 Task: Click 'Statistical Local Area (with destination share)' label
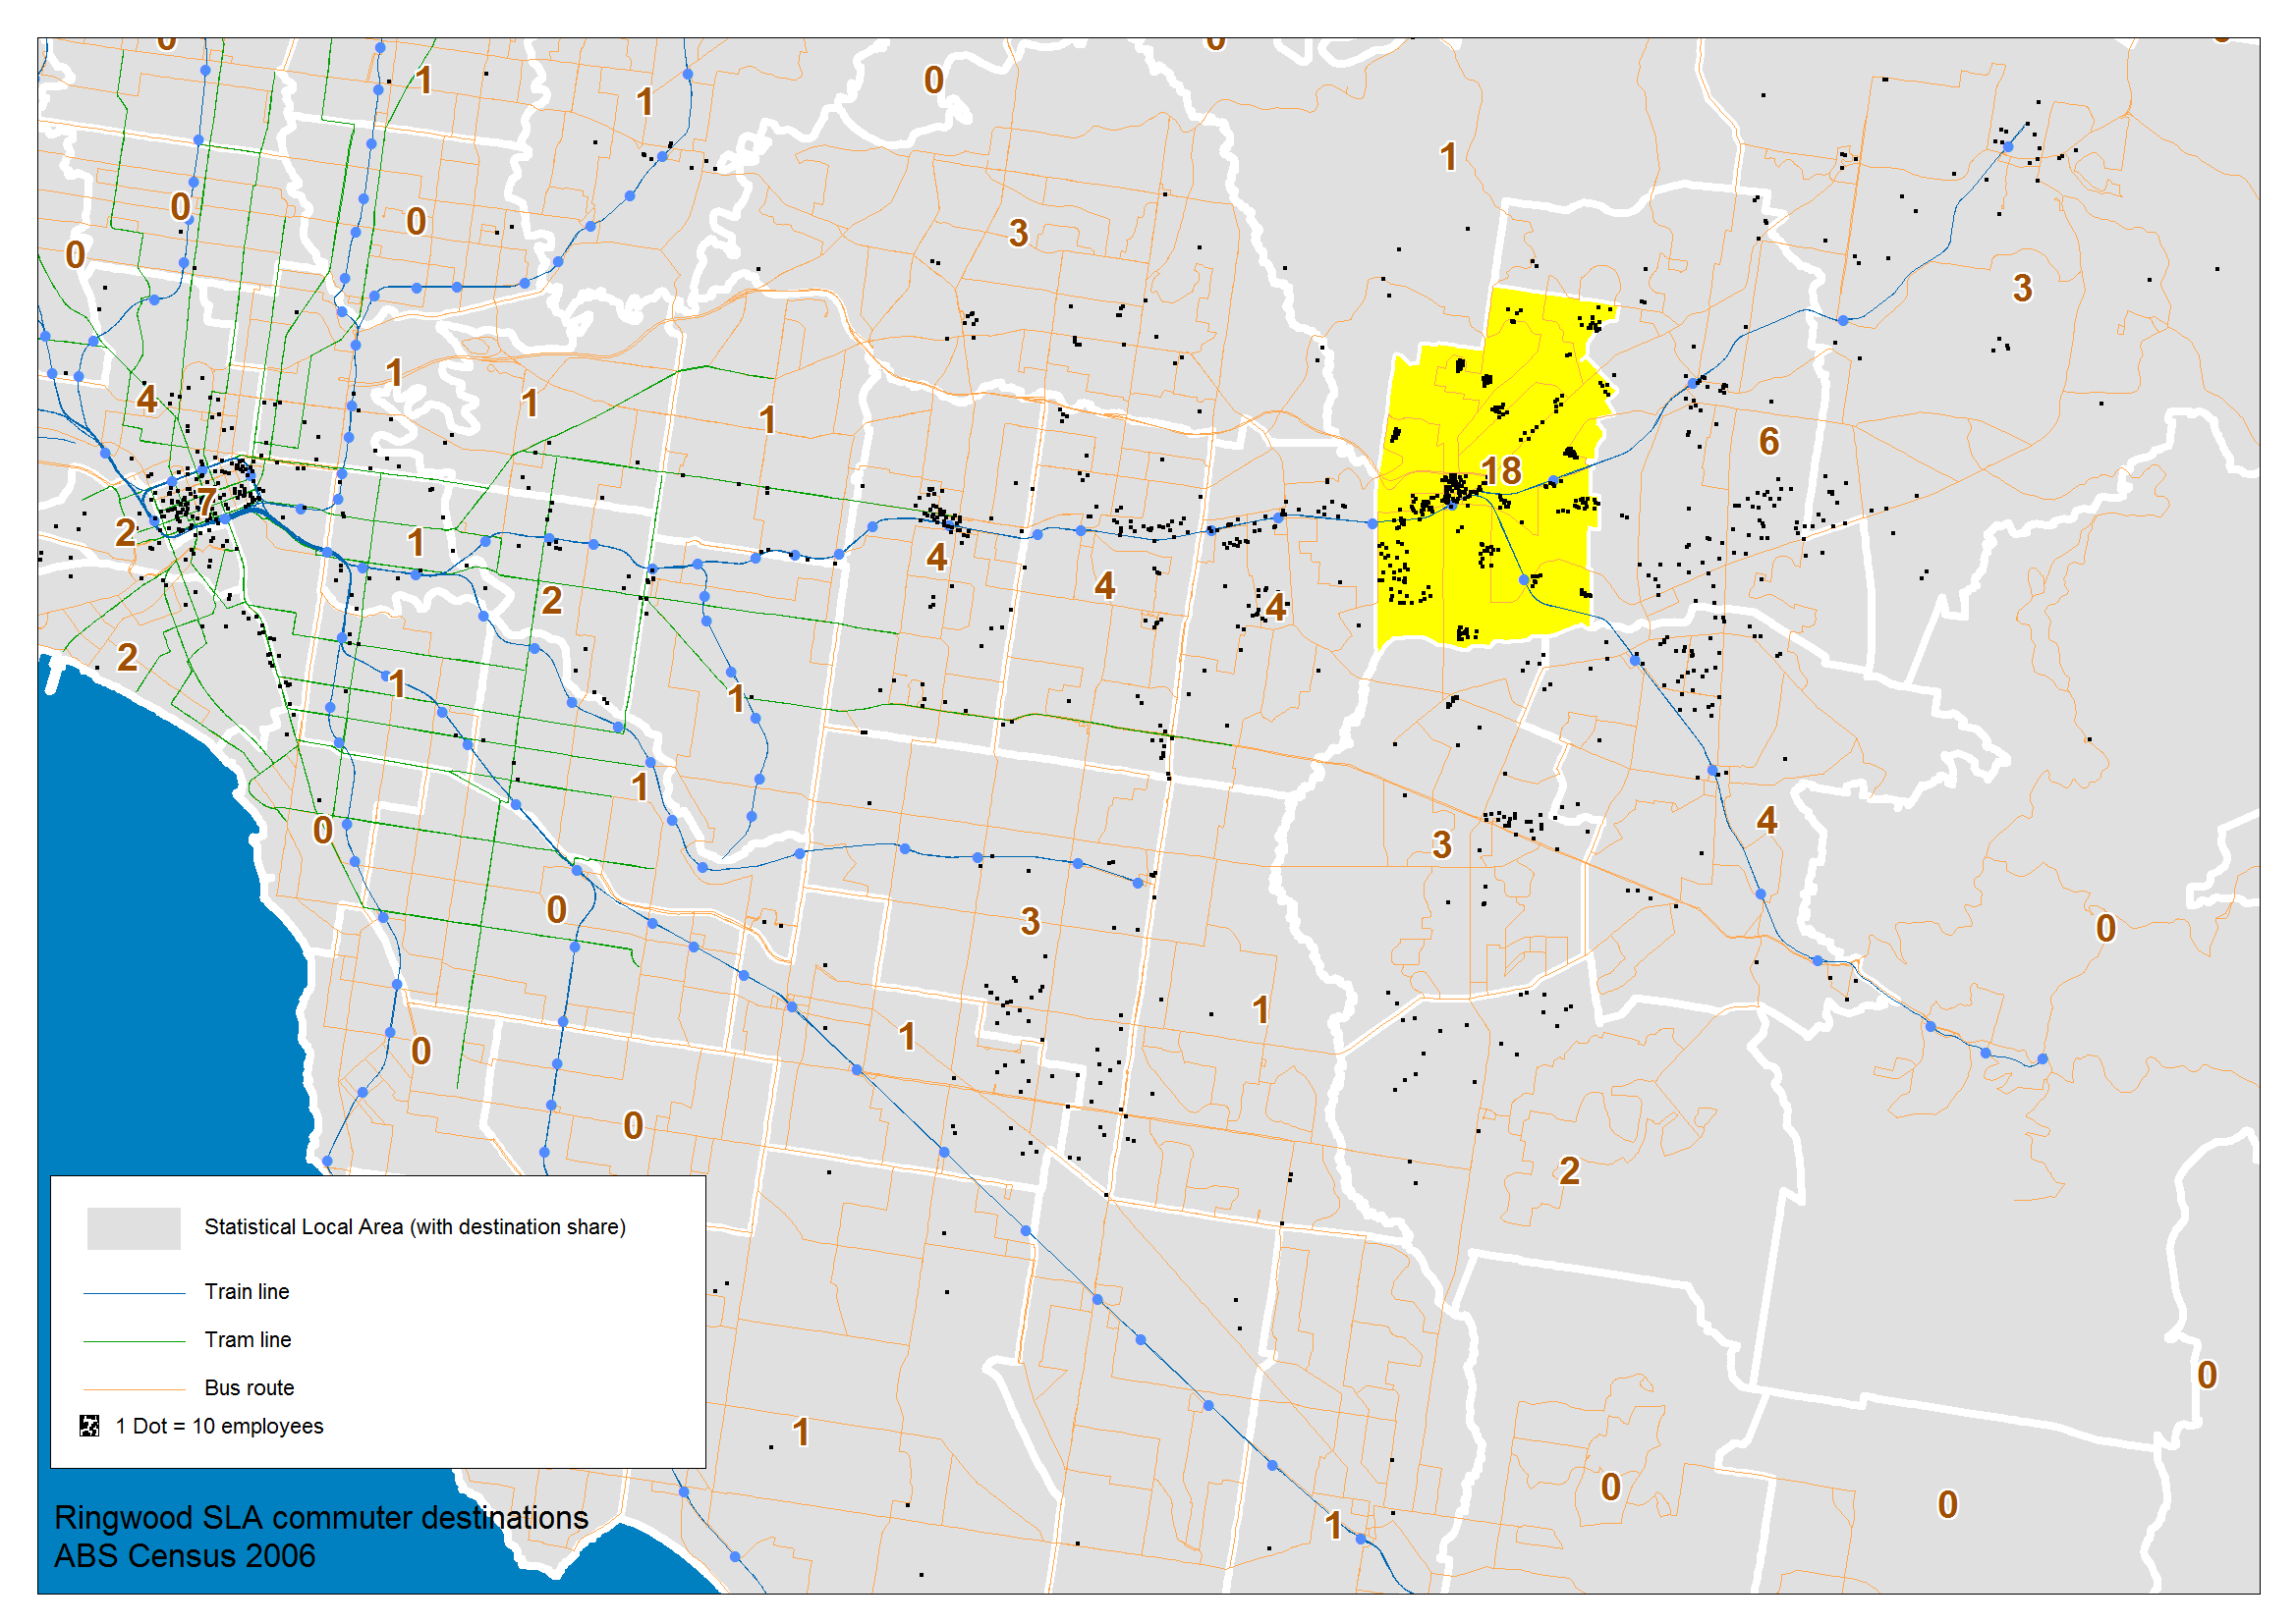click(x=416, y=1227)
